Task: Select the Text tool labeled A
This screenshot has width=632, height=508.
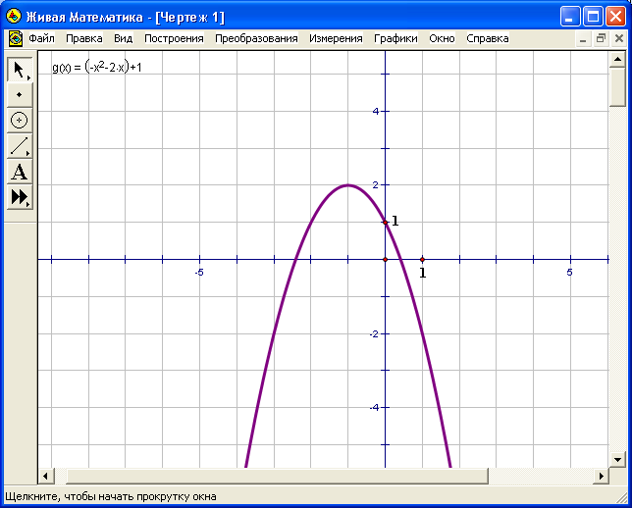Action: tap(20, 172)
